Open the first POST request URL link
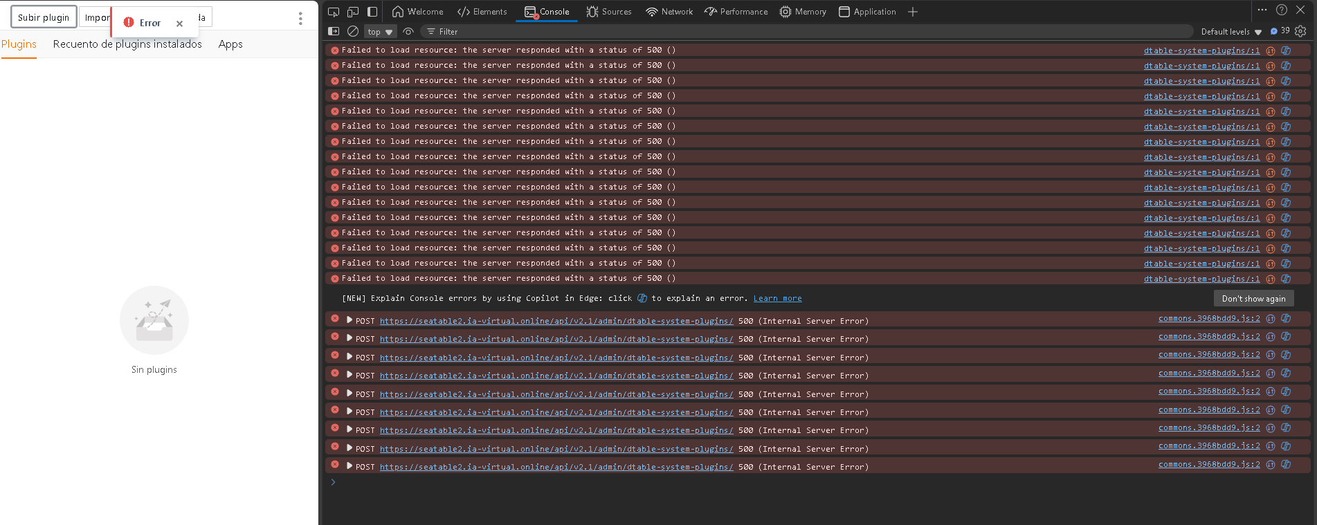Screen dimensions: 1317x525 (x=556, y=321)
